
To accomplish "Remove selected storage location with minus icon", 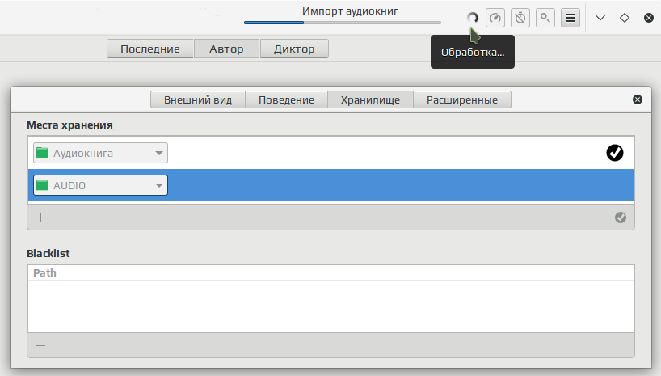I will [x=63, y=218].
